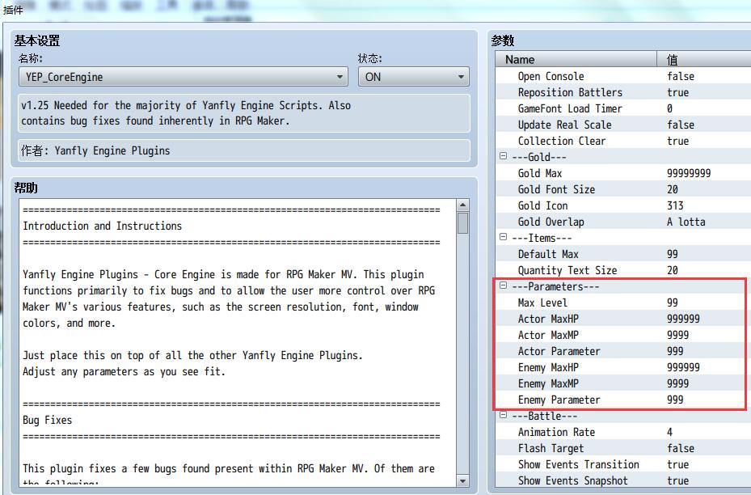This screenshot has width=751, height=495.
Task: Click the Enemy MaxMP value 9999
Action: [x=677, y=384]
